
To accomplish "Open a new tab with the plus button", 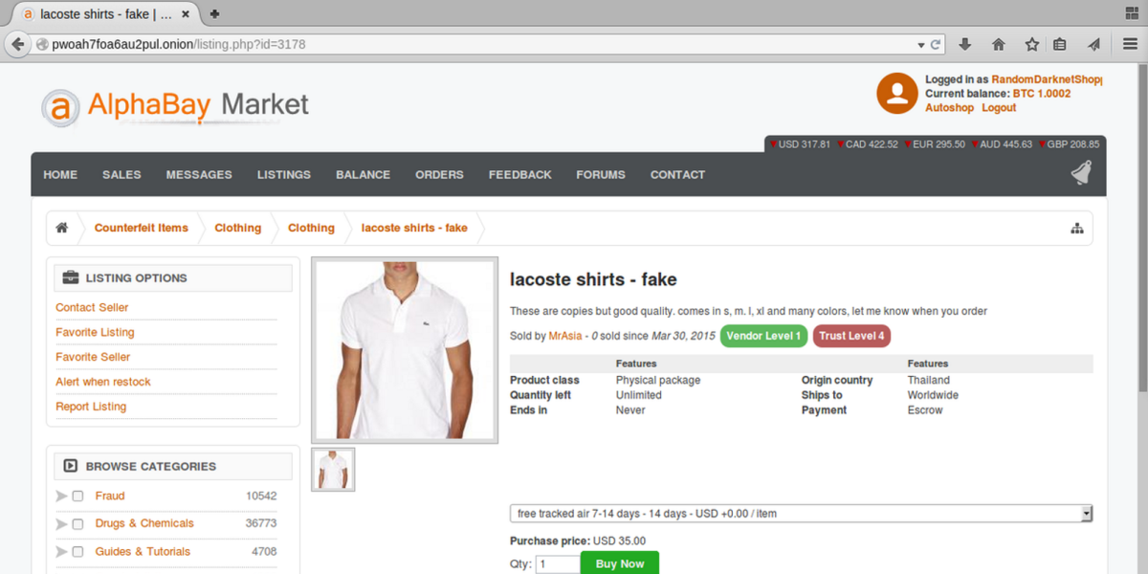I will click(x=214, y=13).
